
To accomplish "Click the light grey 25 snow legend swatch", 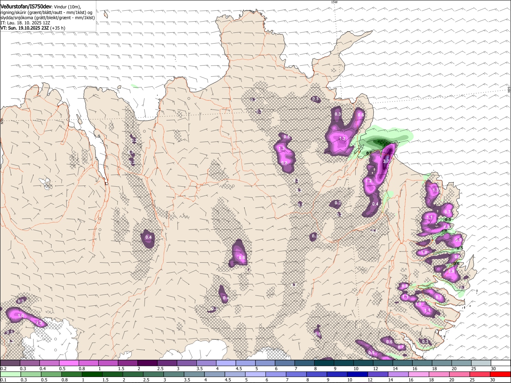I will [x=481, y=363].
